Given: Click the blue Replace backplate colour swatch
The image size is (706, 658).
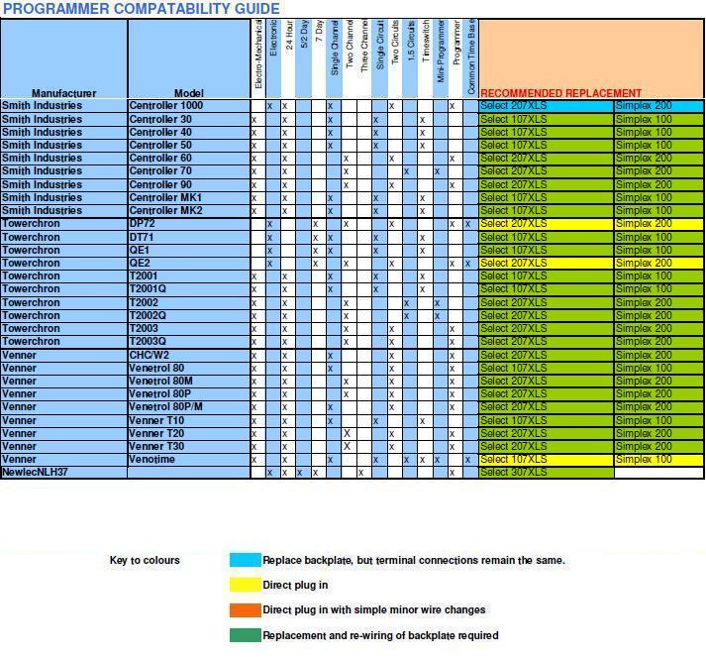Looking at the screenshot, I should pos(245,560).
